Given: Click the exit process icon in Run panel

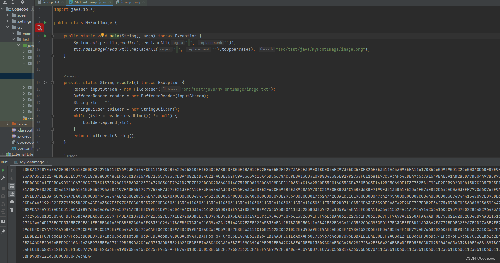Looking at the screenshot, I should tap(3, 212).
